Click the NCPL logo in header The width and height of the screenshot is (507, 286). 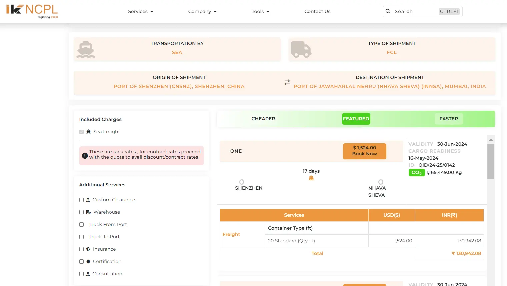[x=32, y=11]
